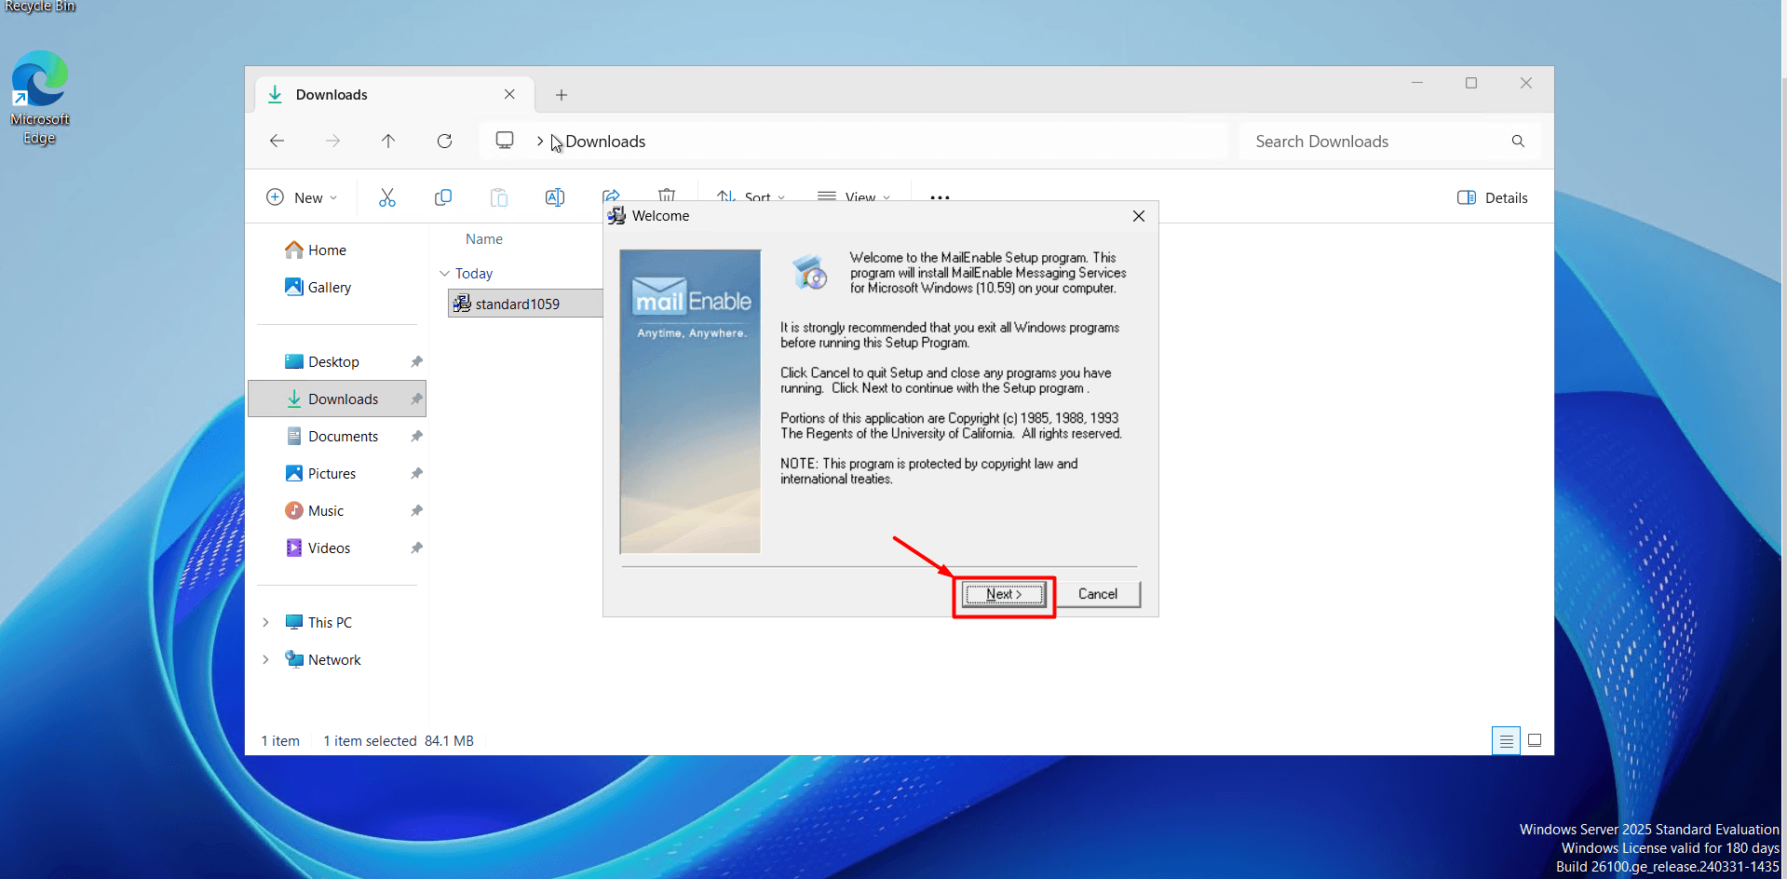Screen dimensions: 1787x879
Task: Select the standard1059 file
Action: click(x=525, y=304)
